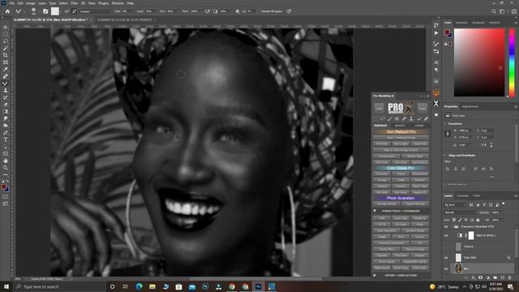This screenshot has width=519, height=292.
Task: Toggle visibility of Frequency Separation group
Action: coord(446,227)
